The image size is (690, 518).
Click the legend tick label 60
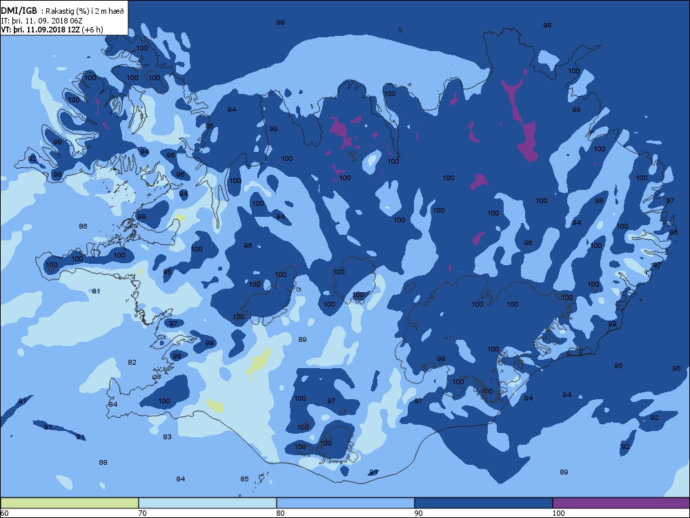(x=4, y=513)
